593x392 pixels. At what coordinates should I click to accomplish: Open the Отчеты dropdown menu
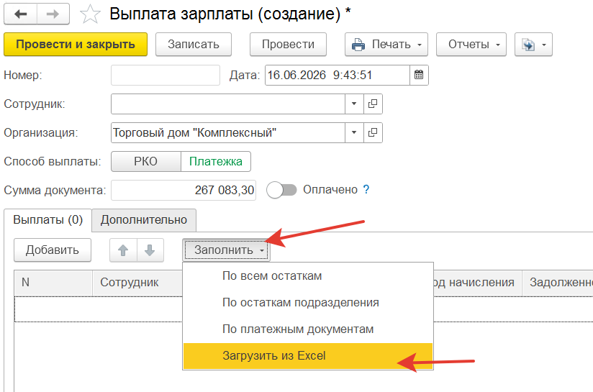[471, 45]
